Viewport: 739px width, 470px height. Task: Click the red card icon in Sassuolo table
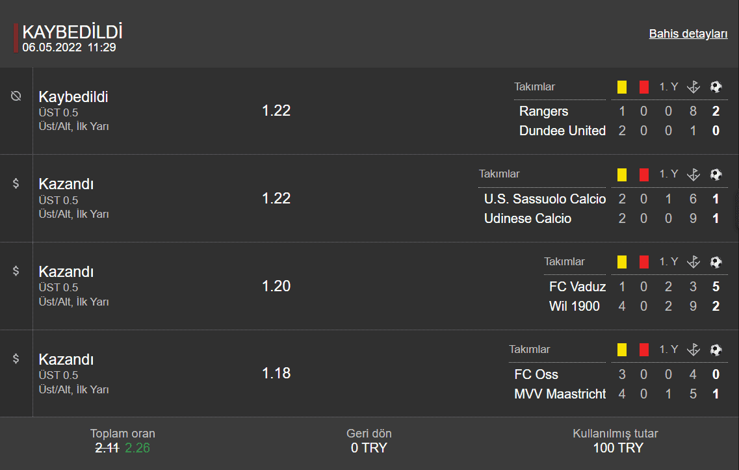click(644, 174)
